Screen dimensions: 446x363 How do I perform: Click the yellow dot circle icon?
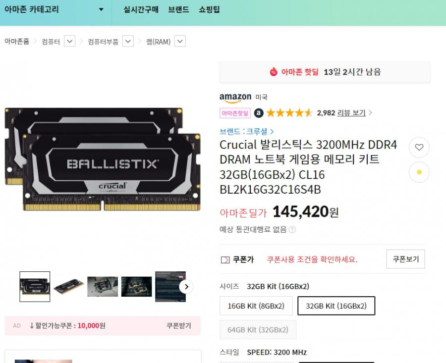(x=419, y=172)
